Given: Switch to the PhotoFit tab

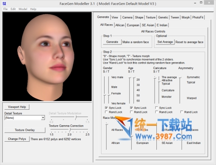Looking at the screenshot, I should tap(198, 17).
